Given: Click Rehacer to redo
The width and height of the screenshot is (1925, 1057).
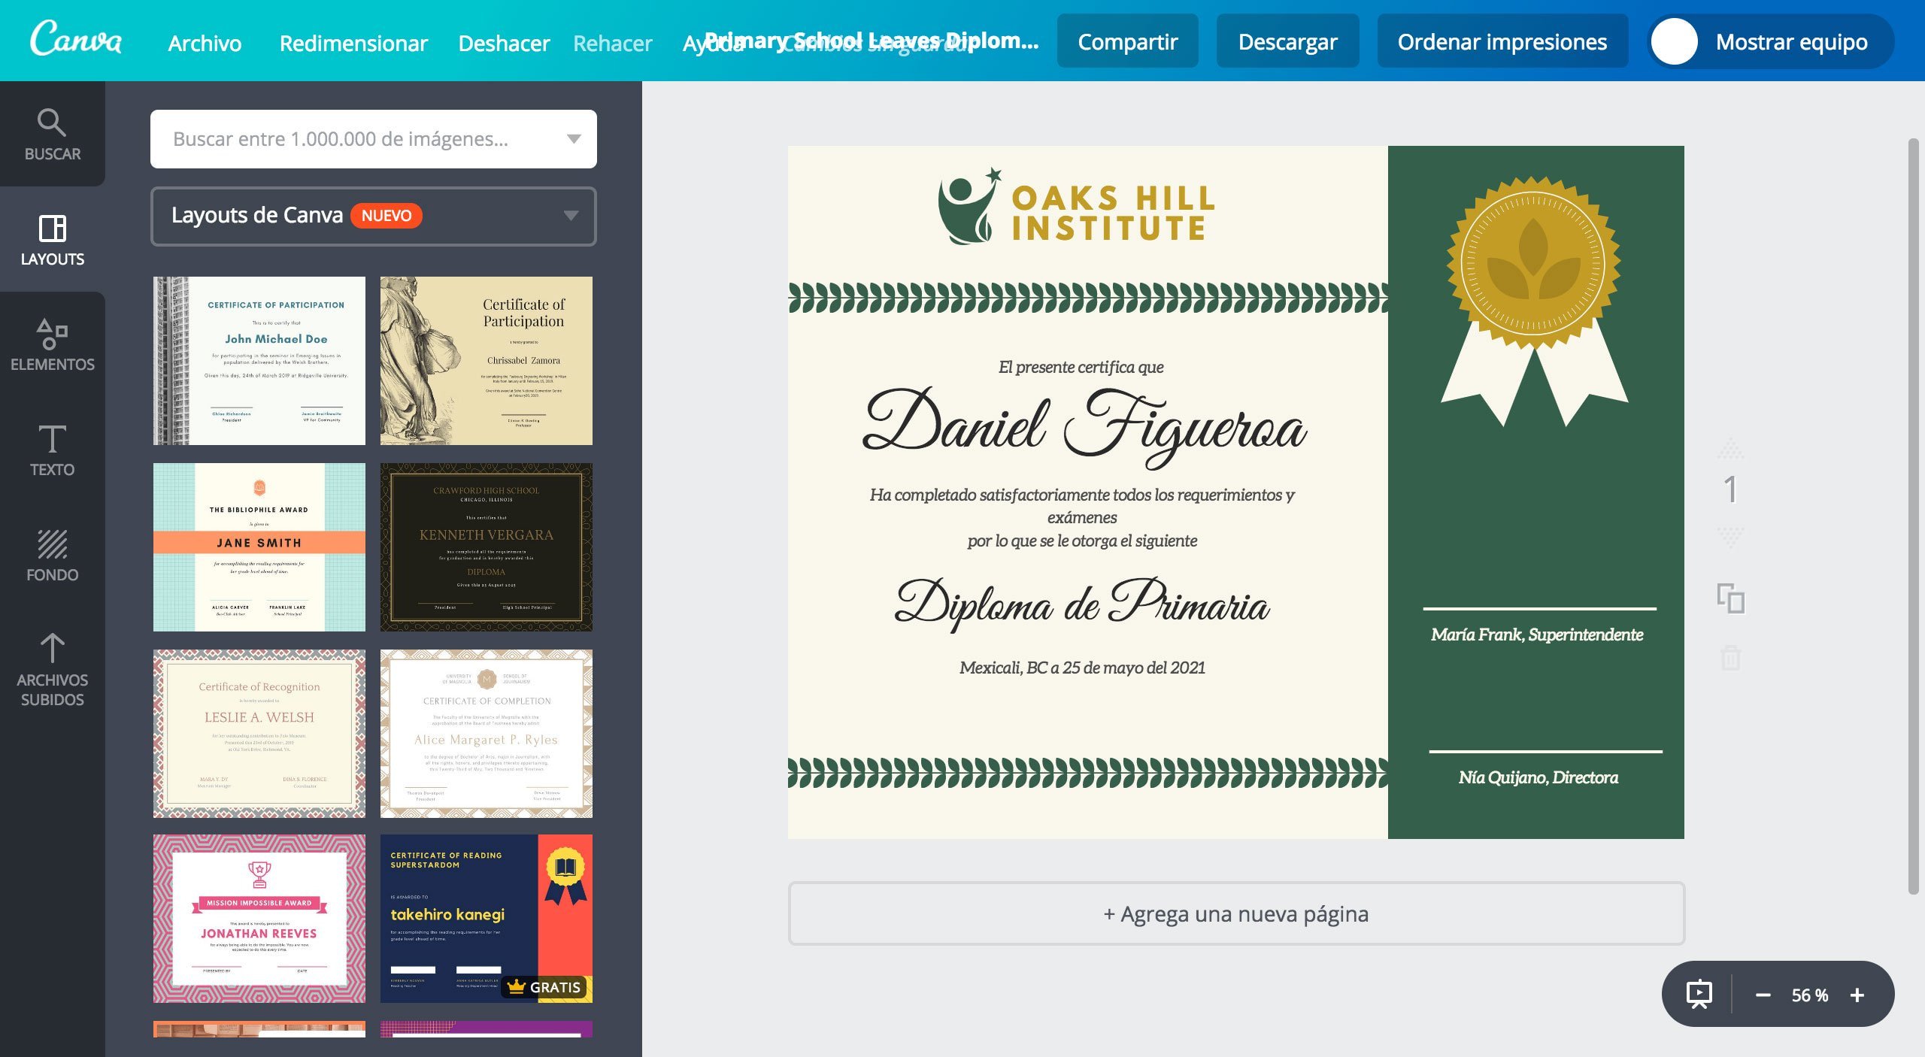Looking at the screenshot, I should click(x=612, y=43).
